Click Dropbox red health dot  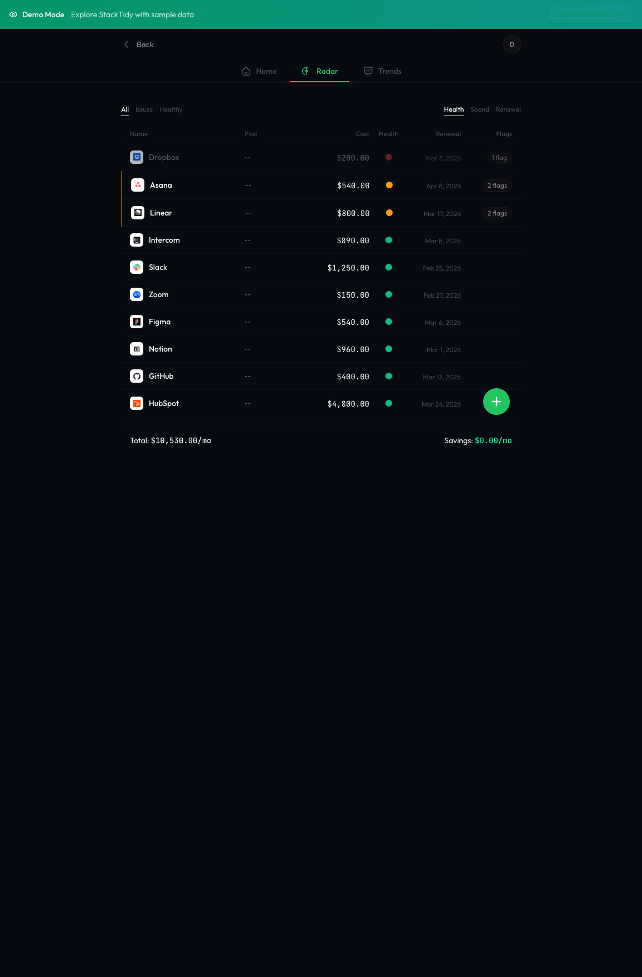389,157
